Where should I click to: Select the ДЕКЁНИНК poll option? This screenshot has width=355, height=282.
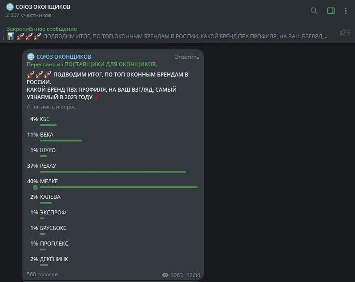tap(113, 262)
